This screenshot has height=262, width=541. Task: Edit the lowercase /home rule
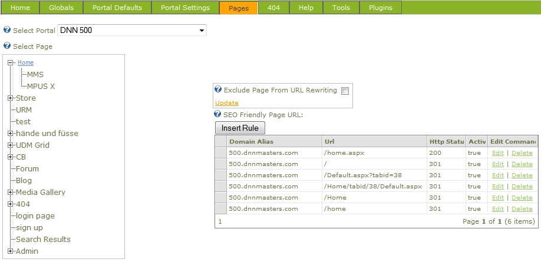coord(498,209)
